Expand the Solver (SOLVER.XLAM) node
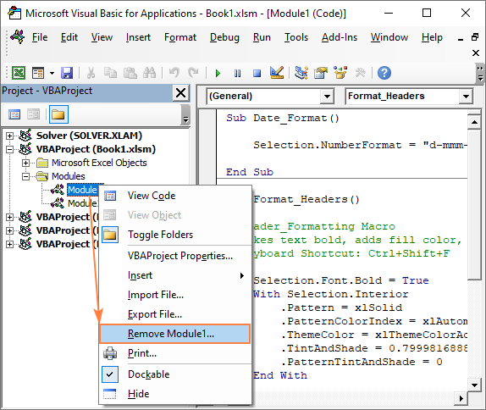The width and height of the screenshot is (486, 410). 9,136
